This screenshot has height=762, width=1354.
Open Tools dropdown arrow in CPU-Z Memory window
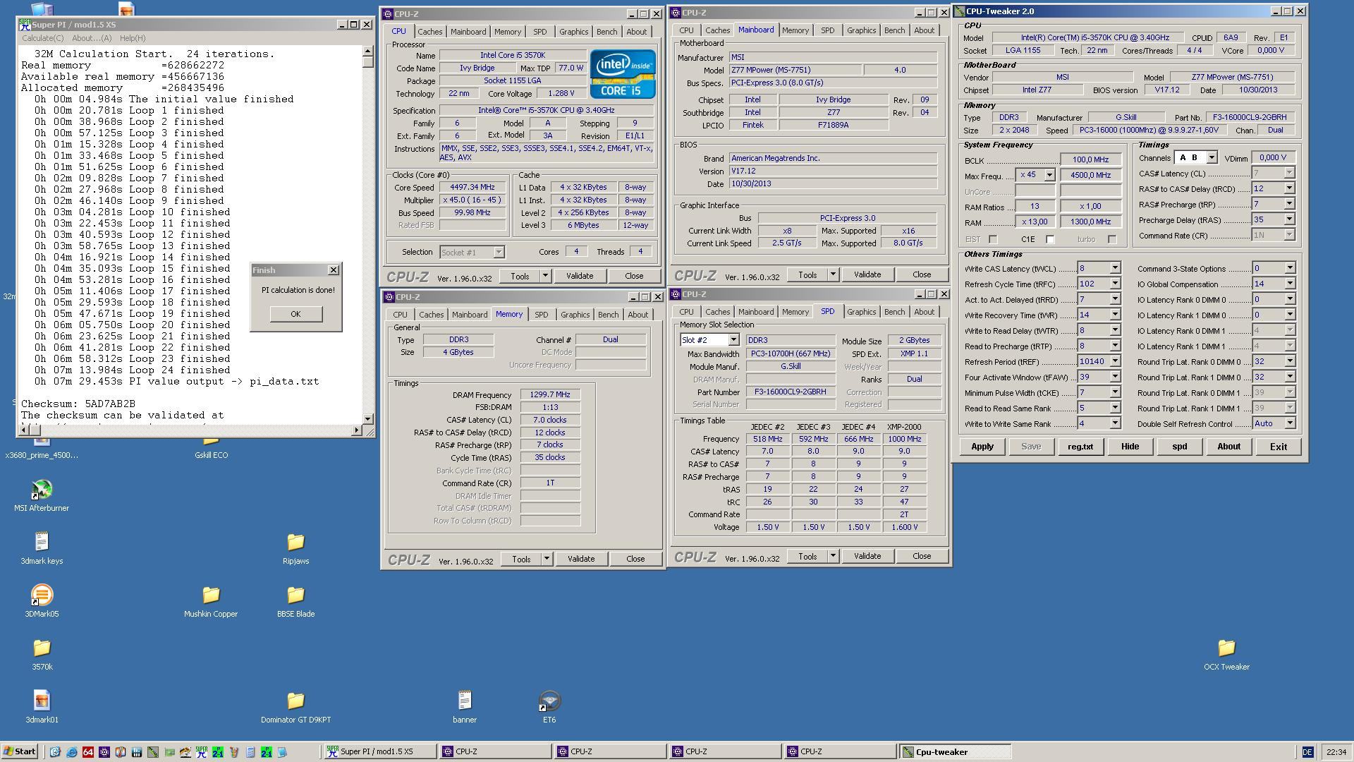[x=547, y=560]
